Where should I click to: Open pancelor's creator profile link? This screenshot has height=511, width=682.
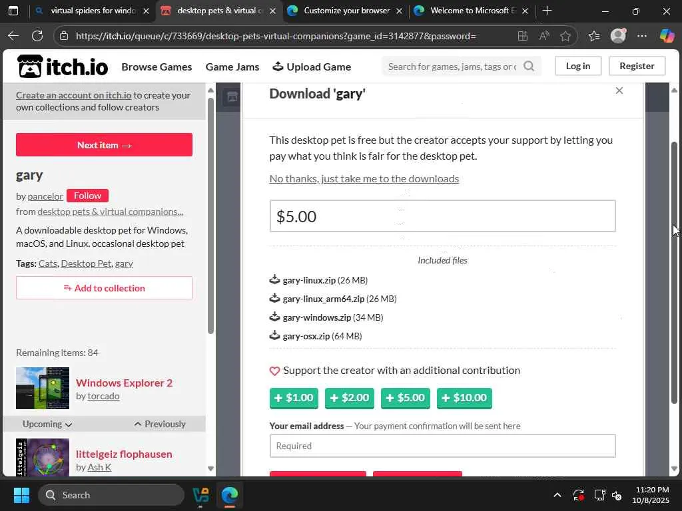point(45,196)
